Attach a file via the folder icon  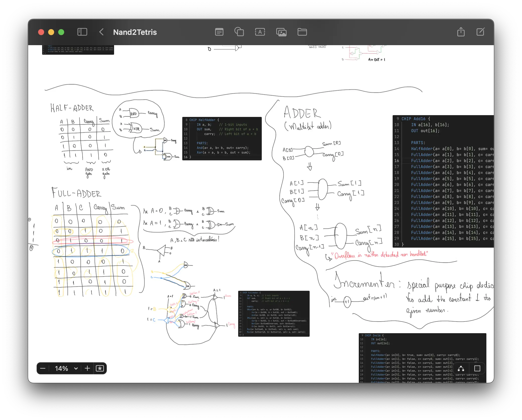[302, 32]
